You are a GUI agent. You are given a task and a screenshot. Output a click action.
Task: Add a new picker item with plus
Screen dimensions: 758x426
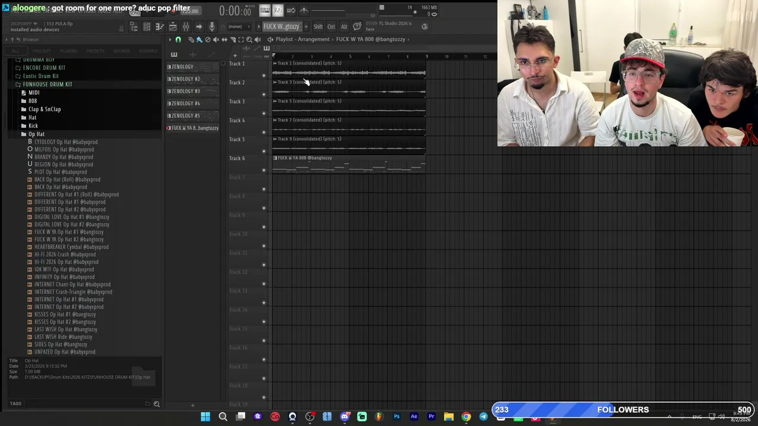(192, 405)
